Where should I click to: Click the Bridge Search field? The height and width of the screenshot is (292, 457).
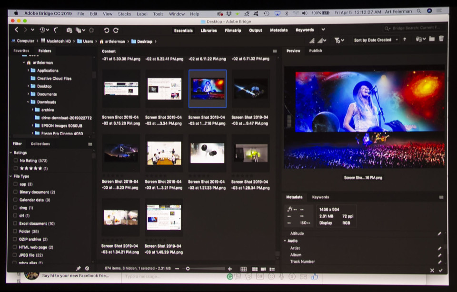(x=415, y=28)
